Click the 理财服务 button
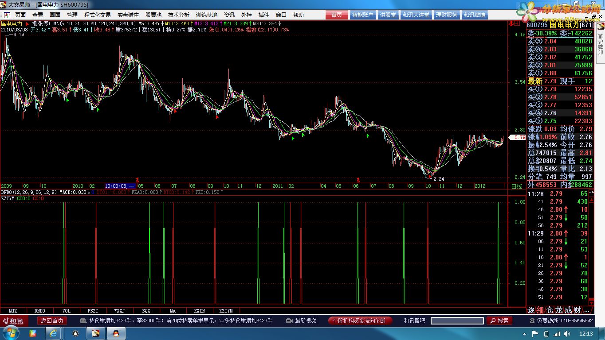Screen dimensions: 605x340 (446, 15)
